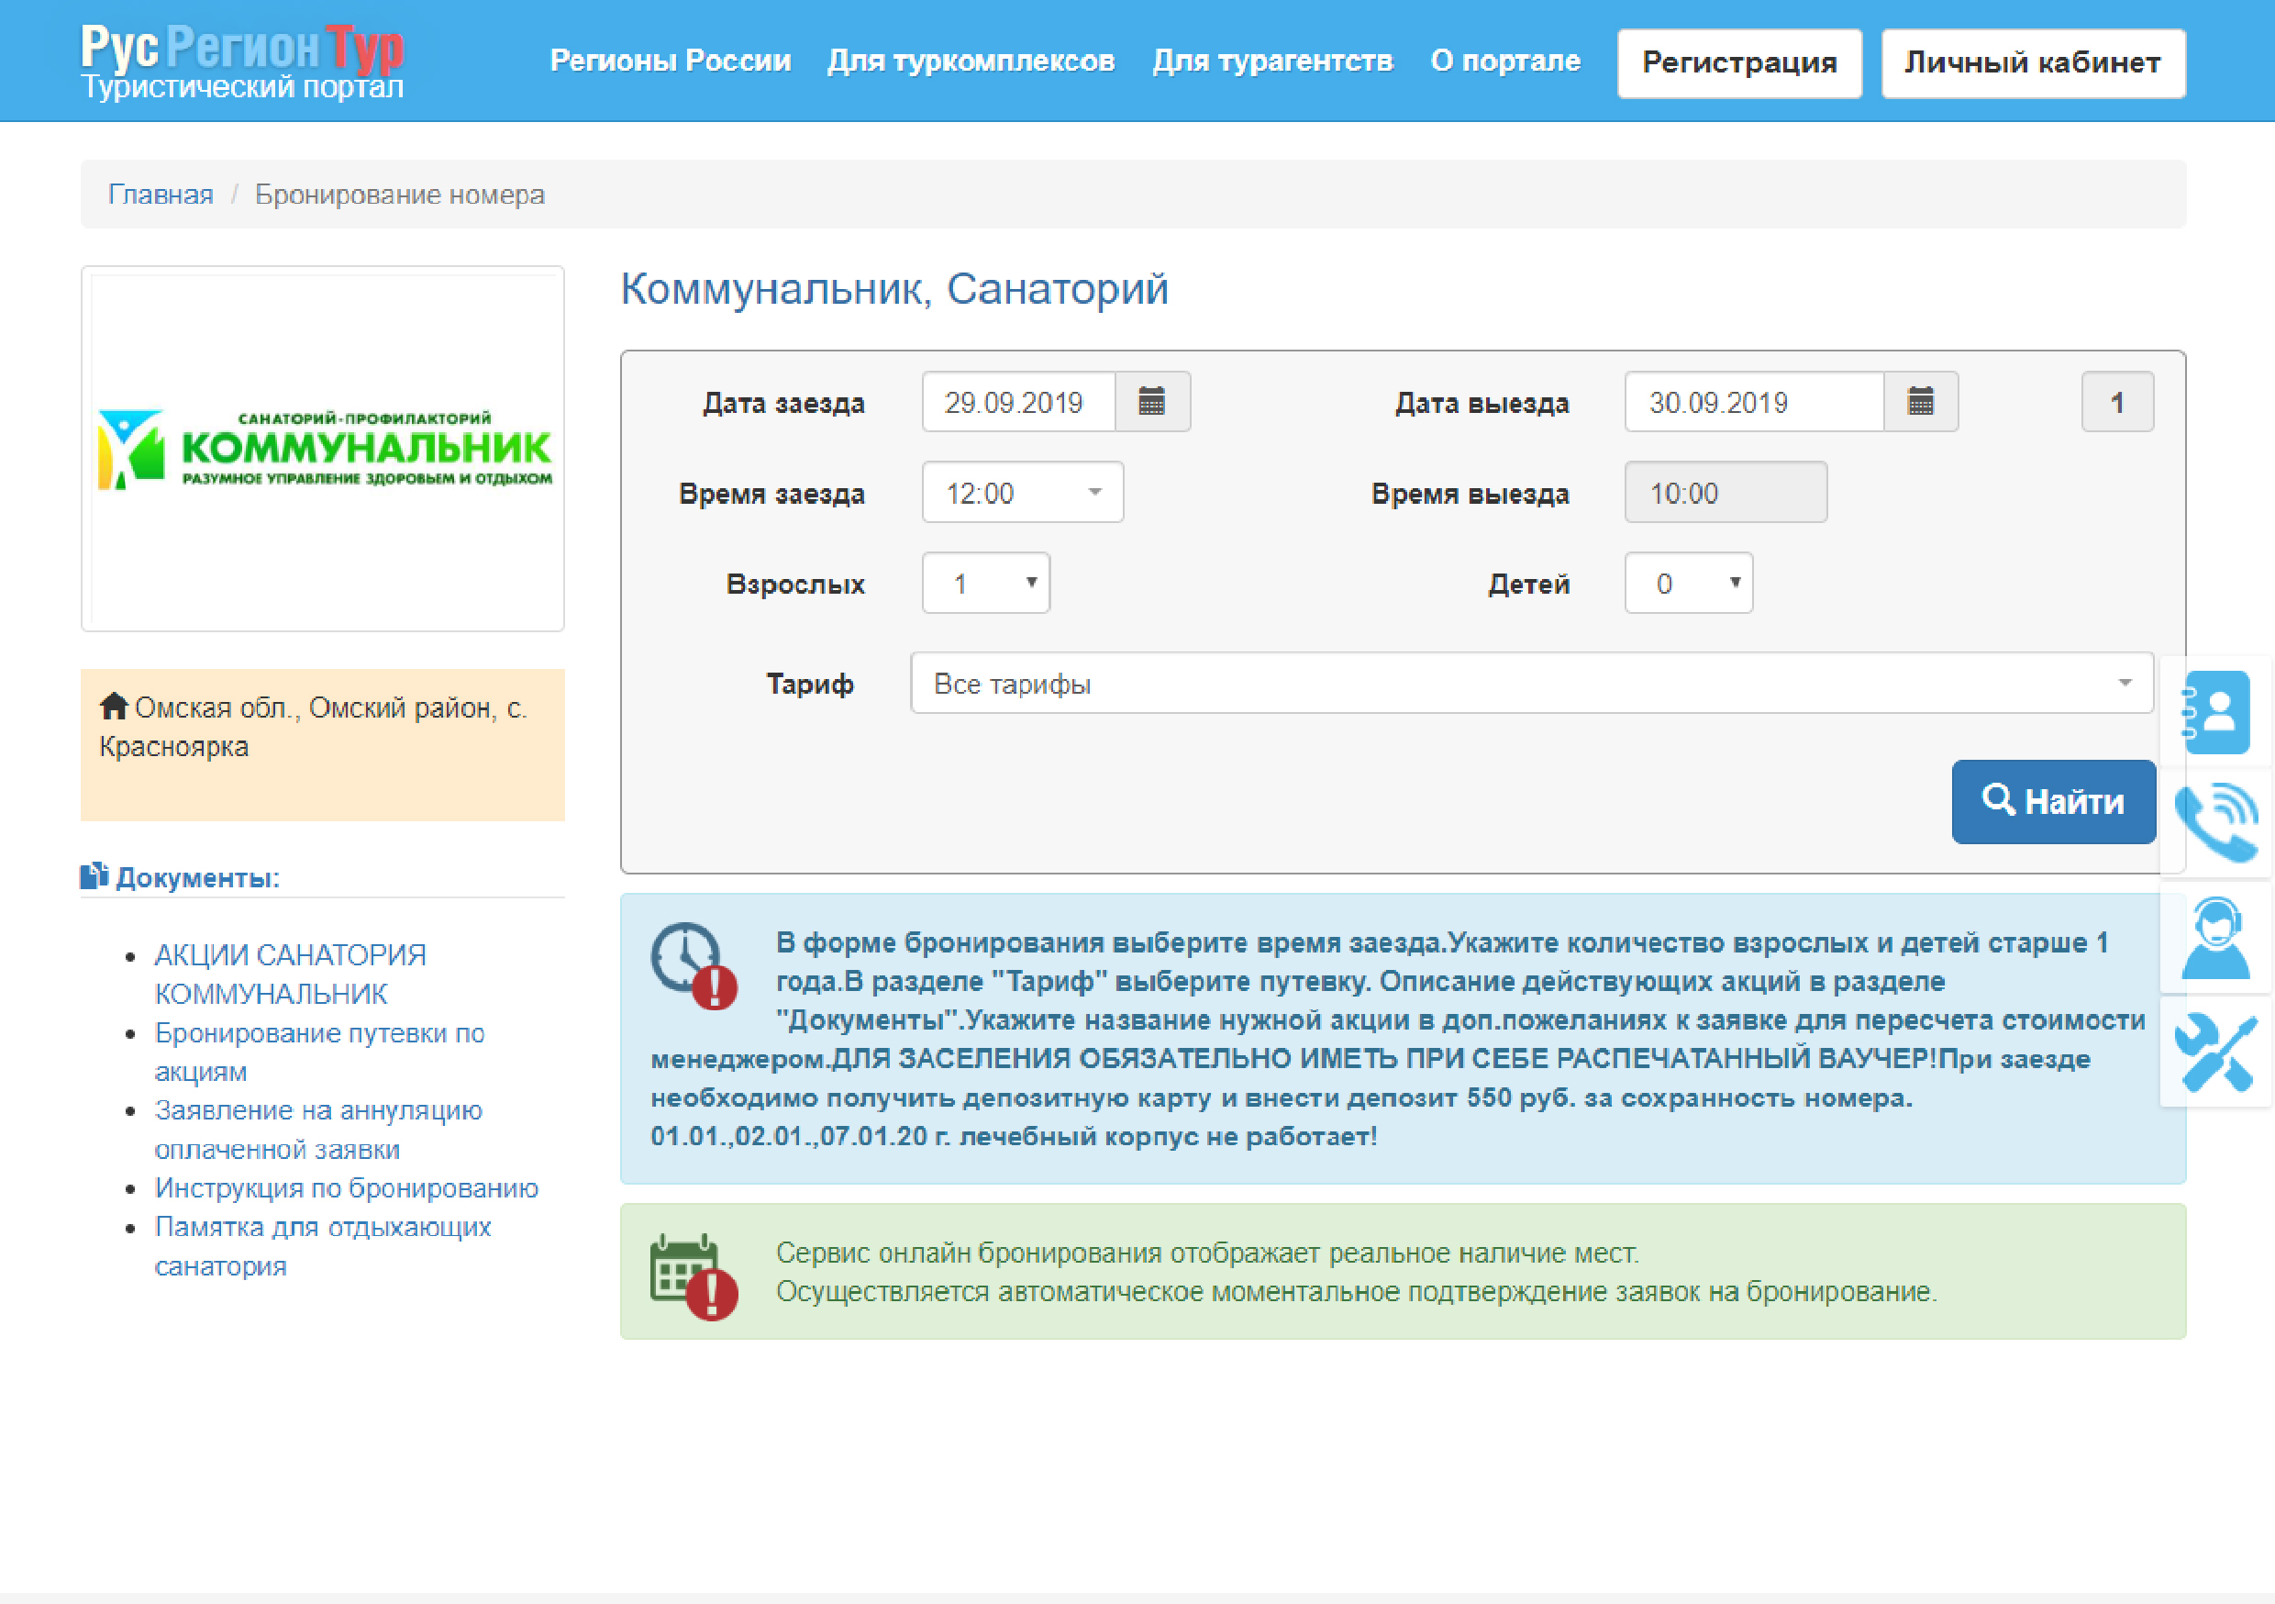Screen dimensions: 2275x1604
Task: Click the 'Документы:' section heading
Action: [x=197, y=877]
